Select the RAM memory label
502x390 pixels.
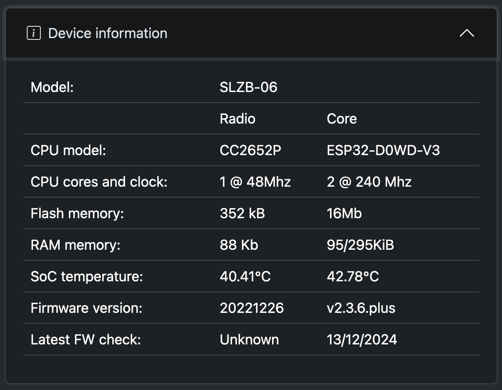pyautogui.click(x=75, y=245)
